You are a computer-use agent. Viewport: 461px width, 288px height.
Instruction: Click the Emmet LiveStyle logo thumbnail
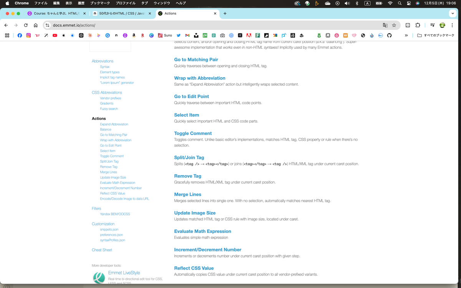[99, 277]
